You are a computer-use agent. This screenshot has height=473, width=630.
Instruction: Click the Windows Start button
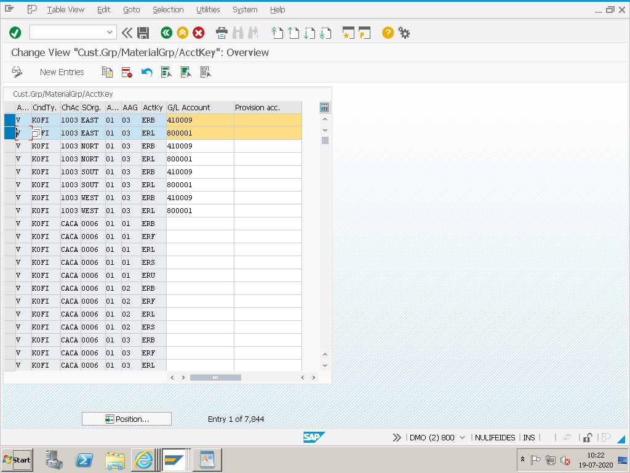tap(17, 459)
